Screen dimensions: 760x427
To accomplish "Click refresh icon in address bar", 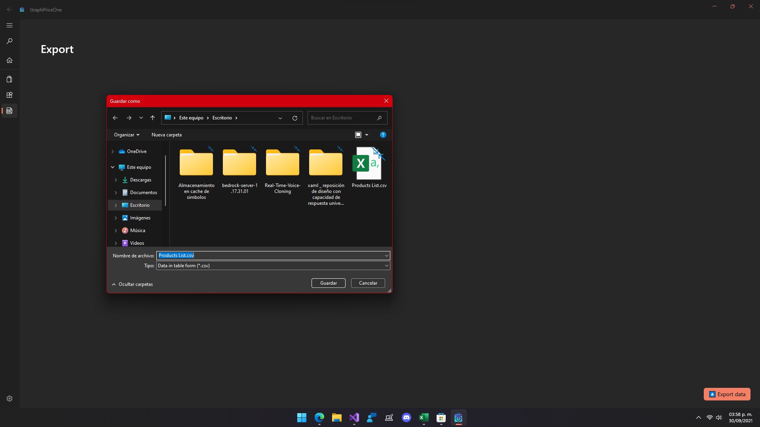I will [x=294, y=118].
